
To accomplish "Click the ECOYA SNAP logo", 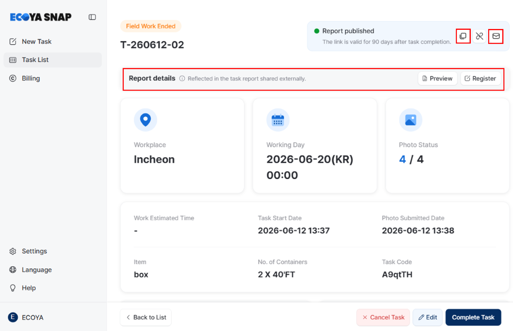I will (x=41, y=17).
